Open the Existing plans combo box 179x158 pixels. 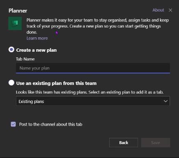click(x=93, y=101)
